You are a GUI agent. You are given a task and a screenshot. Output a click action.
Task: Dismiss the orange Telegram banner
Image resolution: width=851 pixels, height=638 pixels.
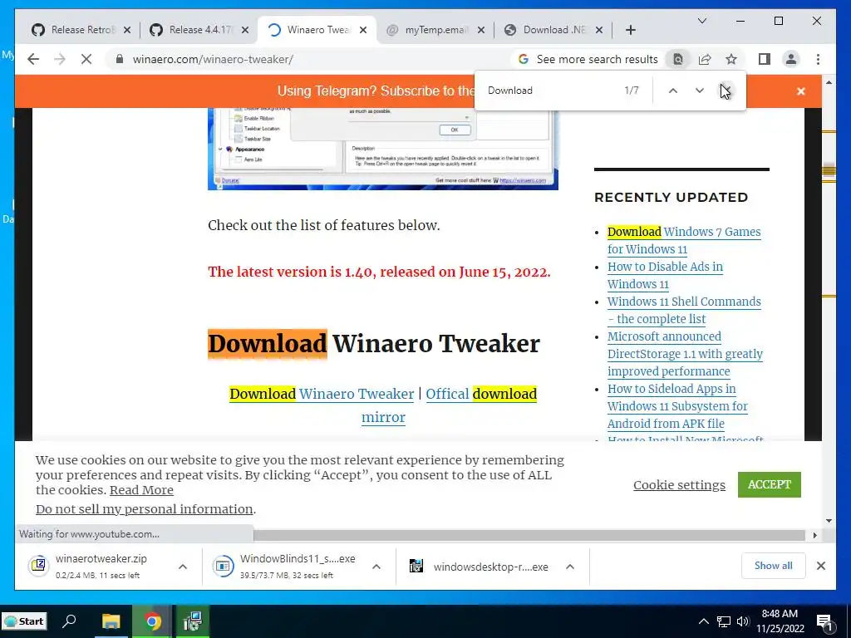[801, 91]
